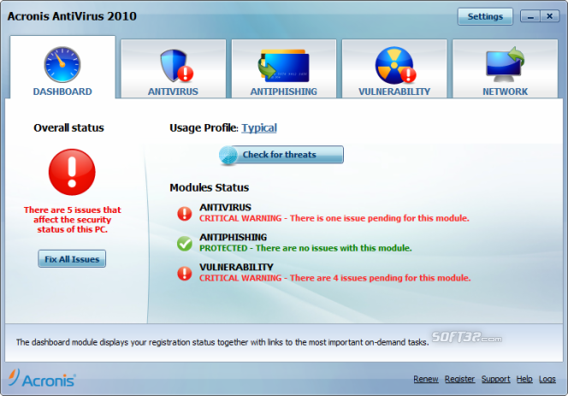Click the red warning icon beside VULNERABILITY module
The image size is (568, 396).
[185, 273]
